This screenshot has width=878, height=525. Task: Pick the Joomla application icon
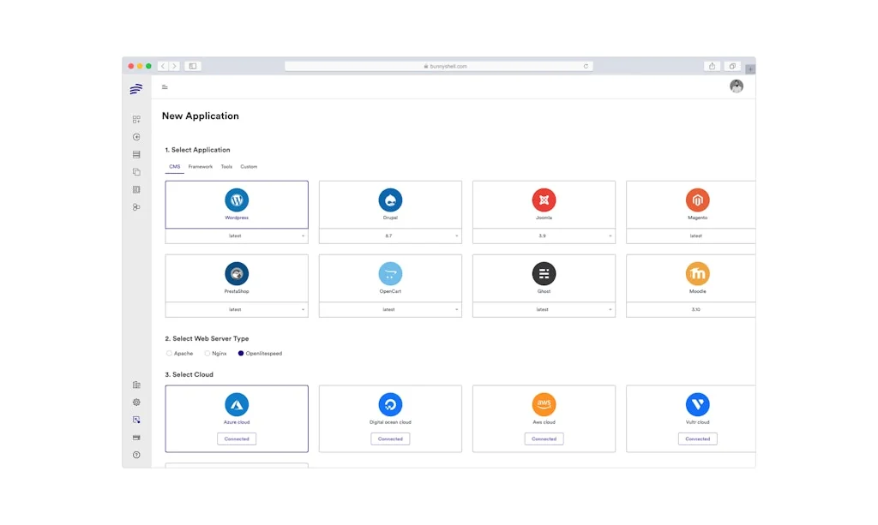pyautogui.click(x=544, y=200)
